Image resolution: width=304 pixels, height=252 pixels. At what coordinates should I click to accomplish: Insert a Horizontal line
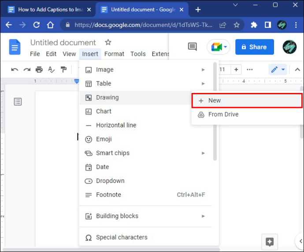click(135, 125)
